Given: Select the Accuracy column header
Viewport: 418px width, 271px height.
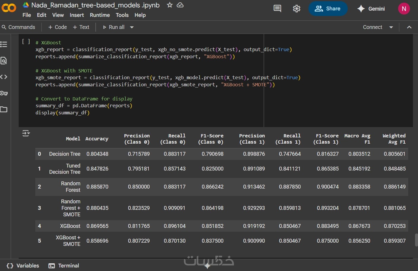Looking at the screenshot, I should 97,139.
